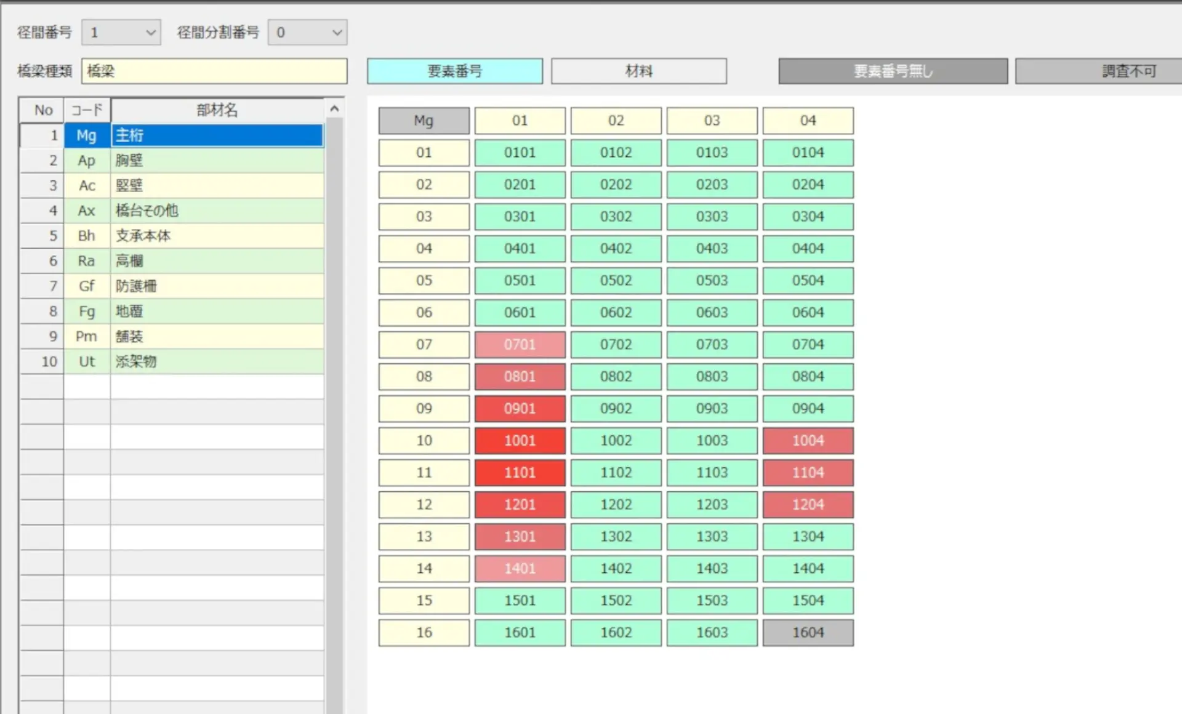
Task: Open the 径間番号 dropdown
Action: pyautogui.click(x=121, y=32)
